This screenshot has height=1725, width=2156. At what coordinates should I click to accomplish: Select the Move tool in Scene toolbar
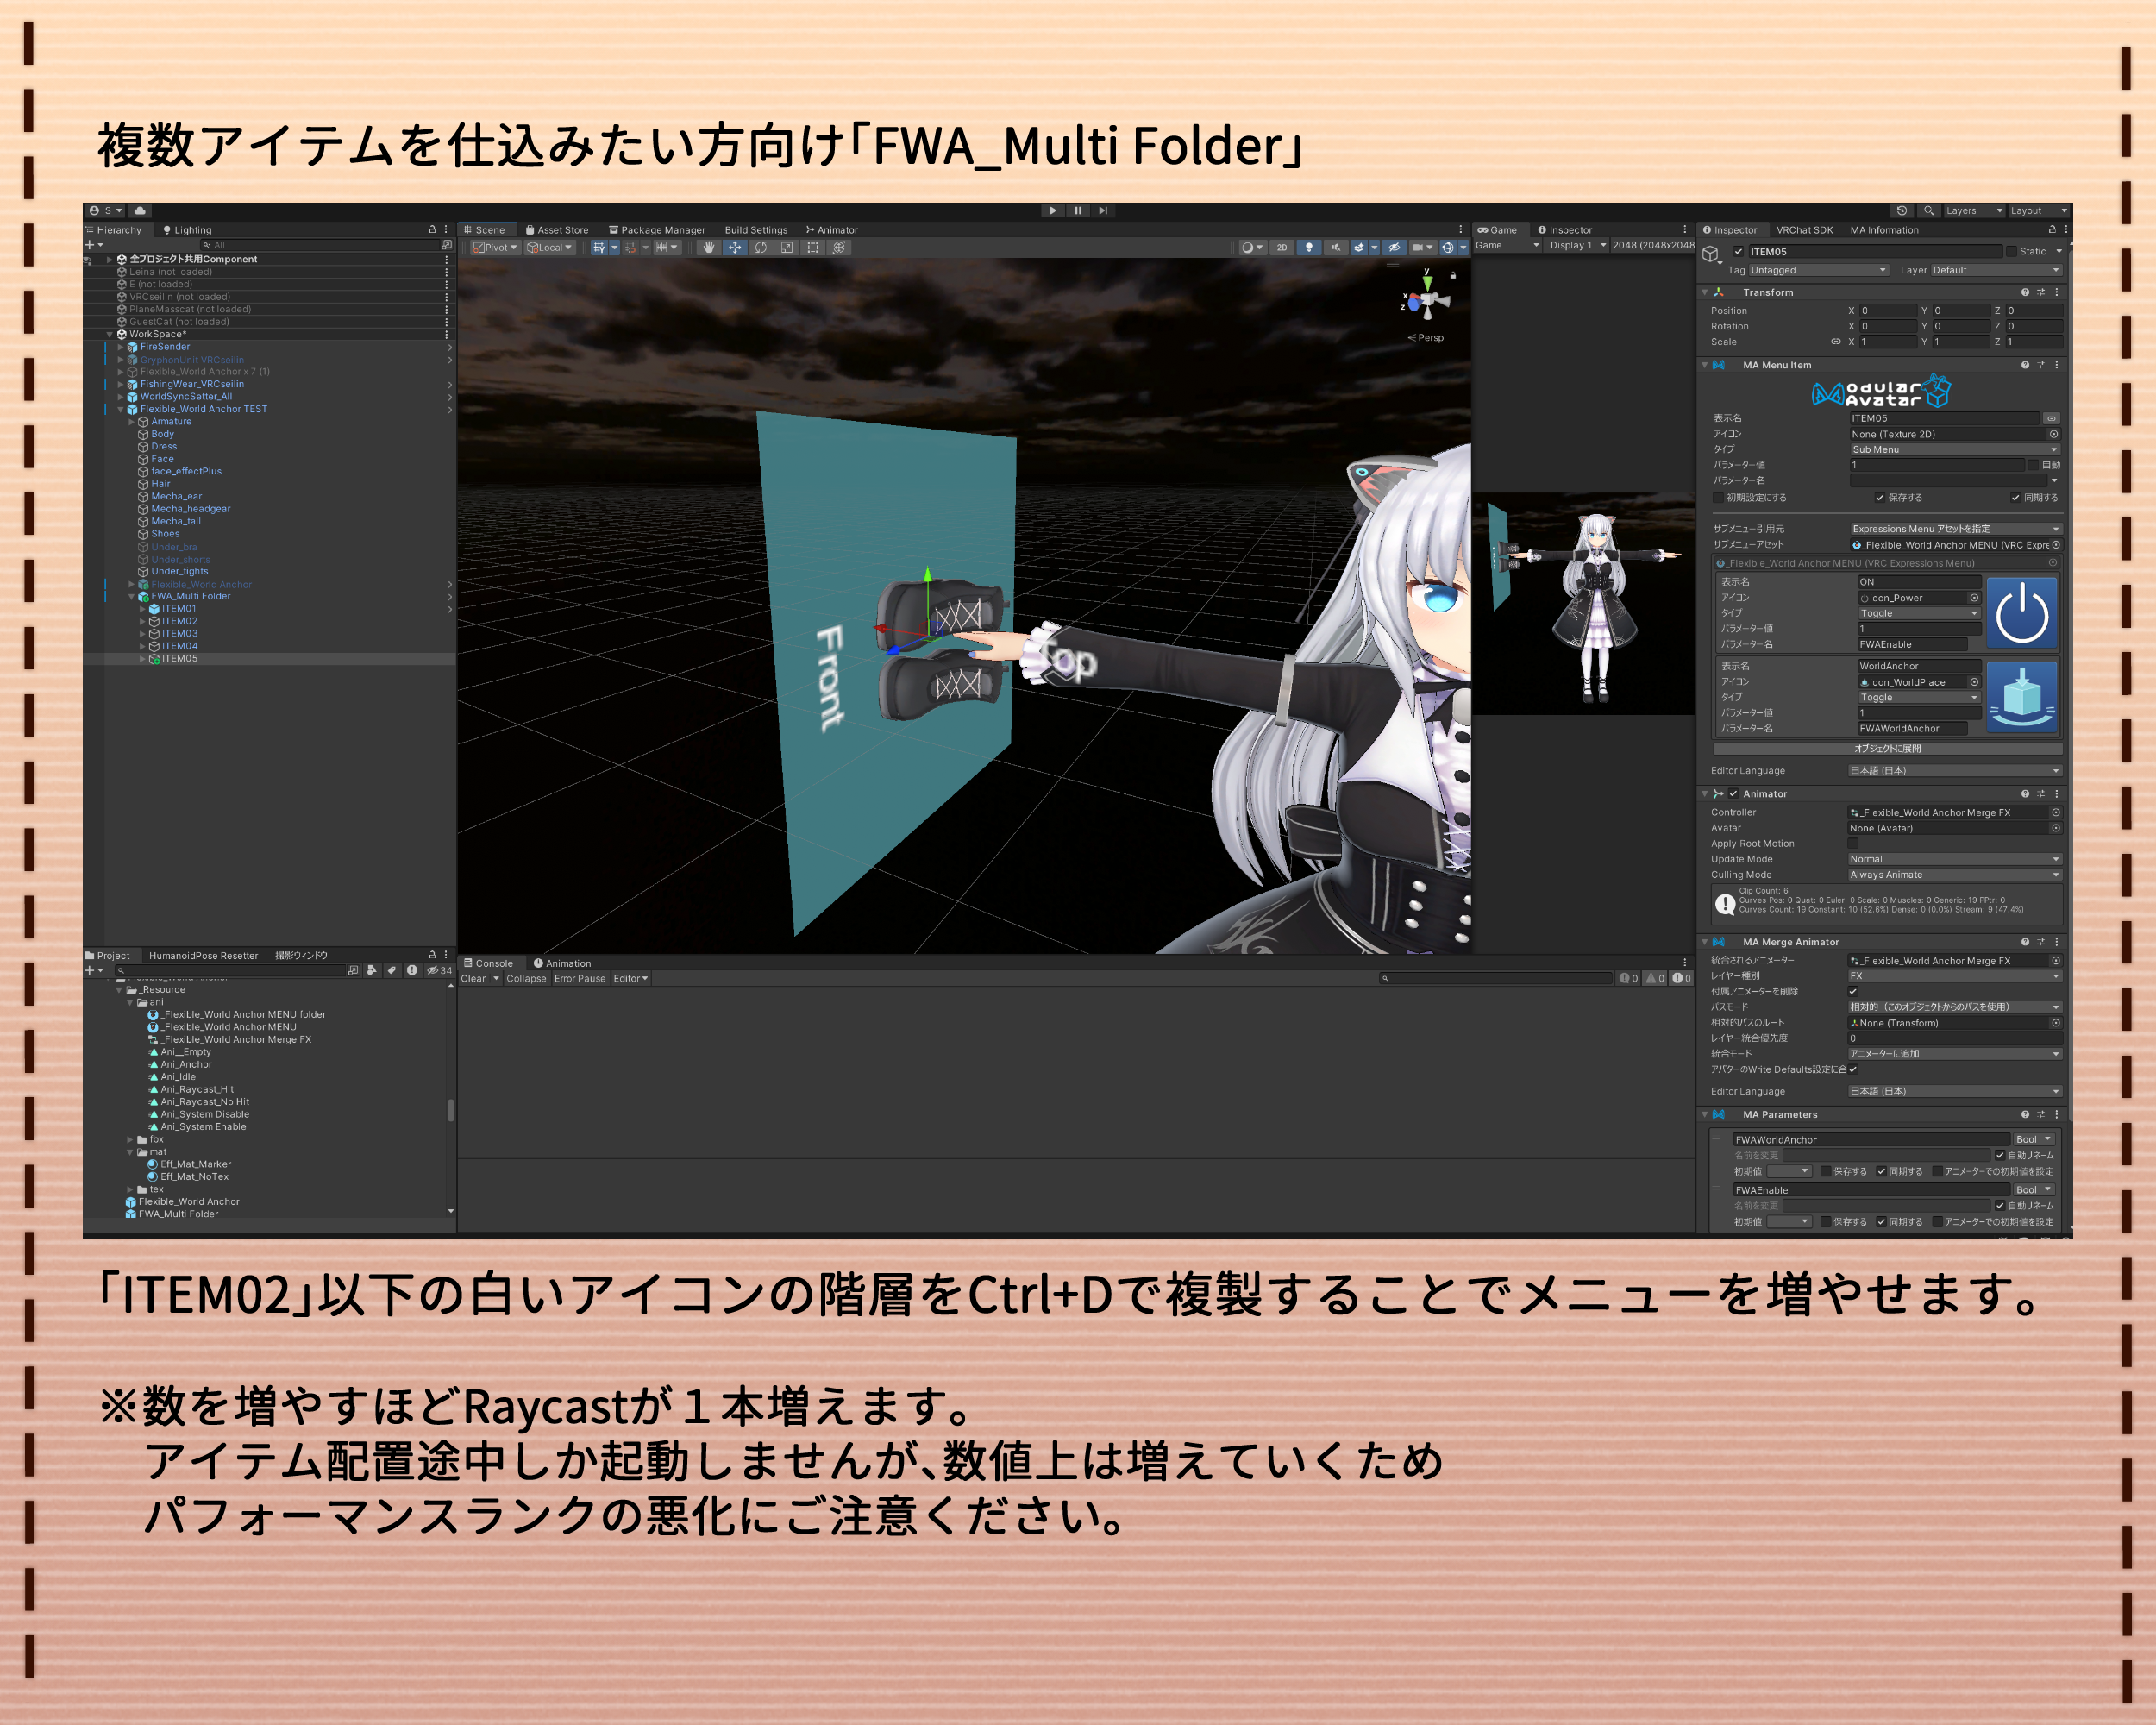click(x=735, y=247)
